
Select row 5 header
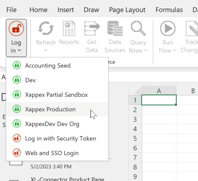click(x=135, y=138)
